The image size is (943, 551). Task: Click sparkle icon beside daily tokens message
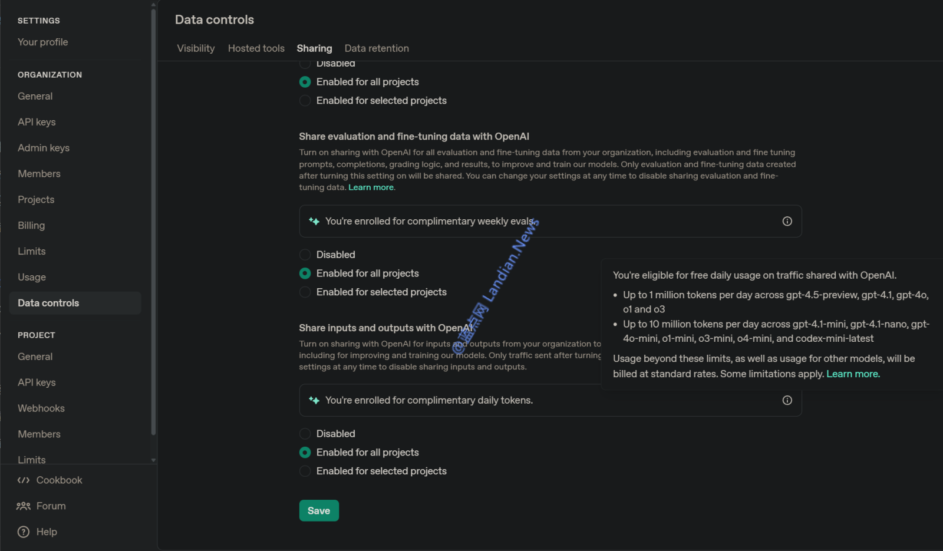point(314,401)
